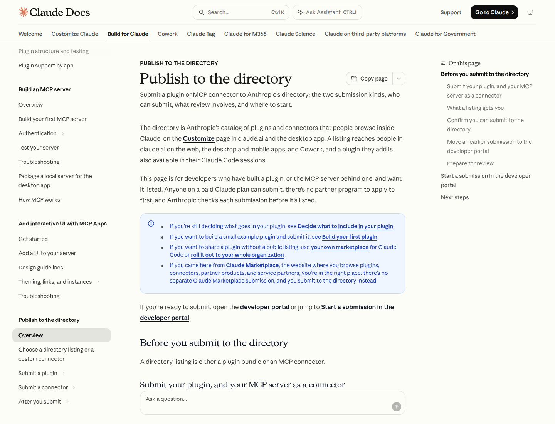Switch to the Claude Science tab
555x424 pixels.
tap(296, 34)
